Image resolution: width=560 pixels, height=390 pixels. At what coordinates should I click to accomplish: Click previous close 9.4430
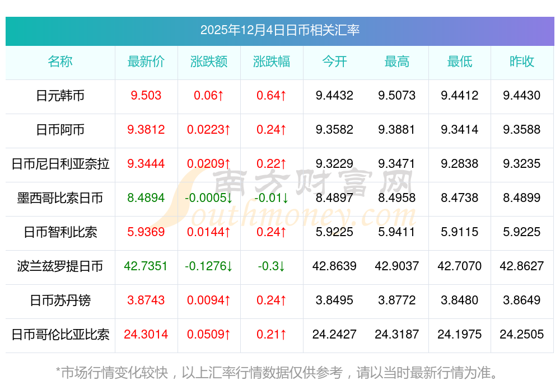coord(522,96)
